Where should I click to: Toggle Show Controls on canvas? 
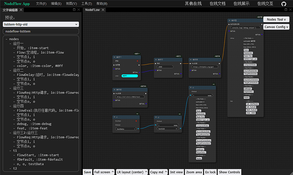pyautogui.click(x=229, y=172)
